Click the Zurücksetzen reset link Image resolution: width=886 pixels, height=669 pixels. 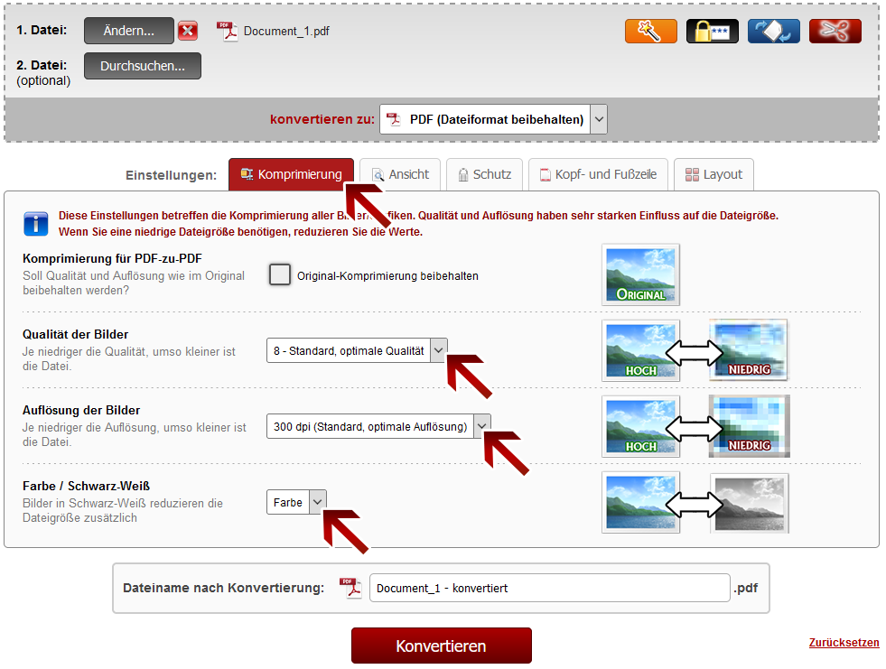click(x=844, y=643)
